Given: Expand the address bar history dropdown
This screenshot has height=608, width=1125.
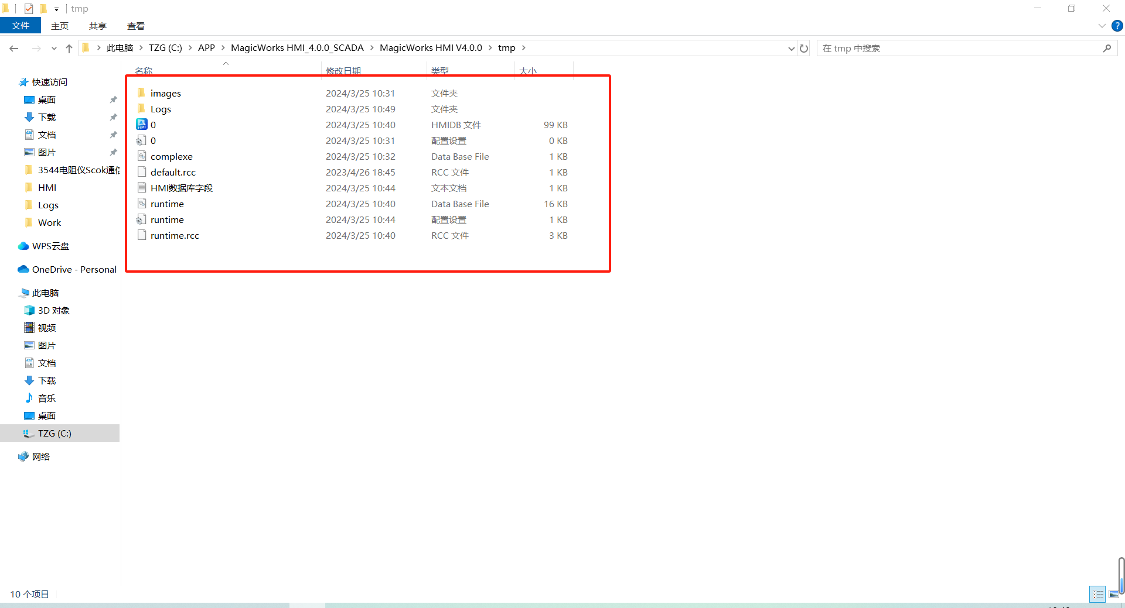Looking at the screenshot, I should coord(791,49).
